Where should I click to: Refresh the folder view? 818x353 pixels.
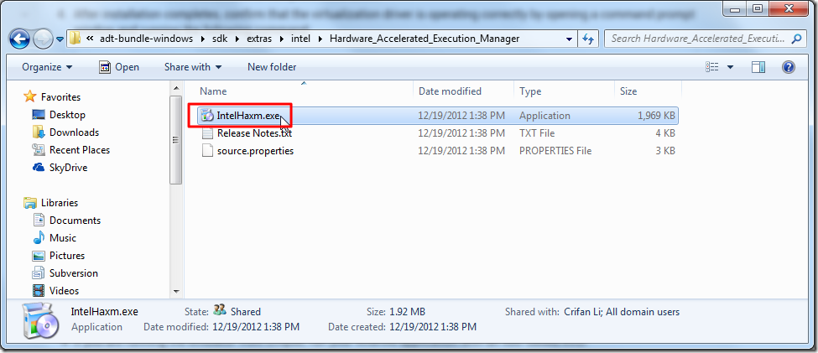click(x=588, y=39)
